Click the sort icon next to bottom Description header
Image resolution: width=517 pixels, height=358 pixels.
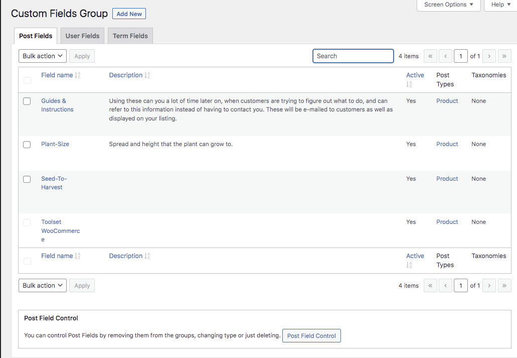click(x=147, y=256)
